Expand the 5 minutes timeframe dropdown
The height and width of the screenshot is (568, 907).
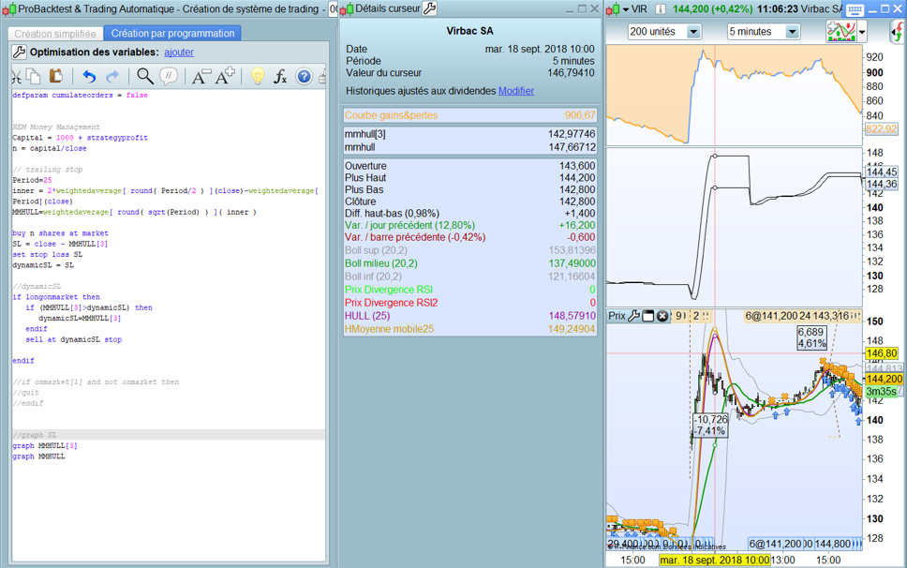pos(792,32)
